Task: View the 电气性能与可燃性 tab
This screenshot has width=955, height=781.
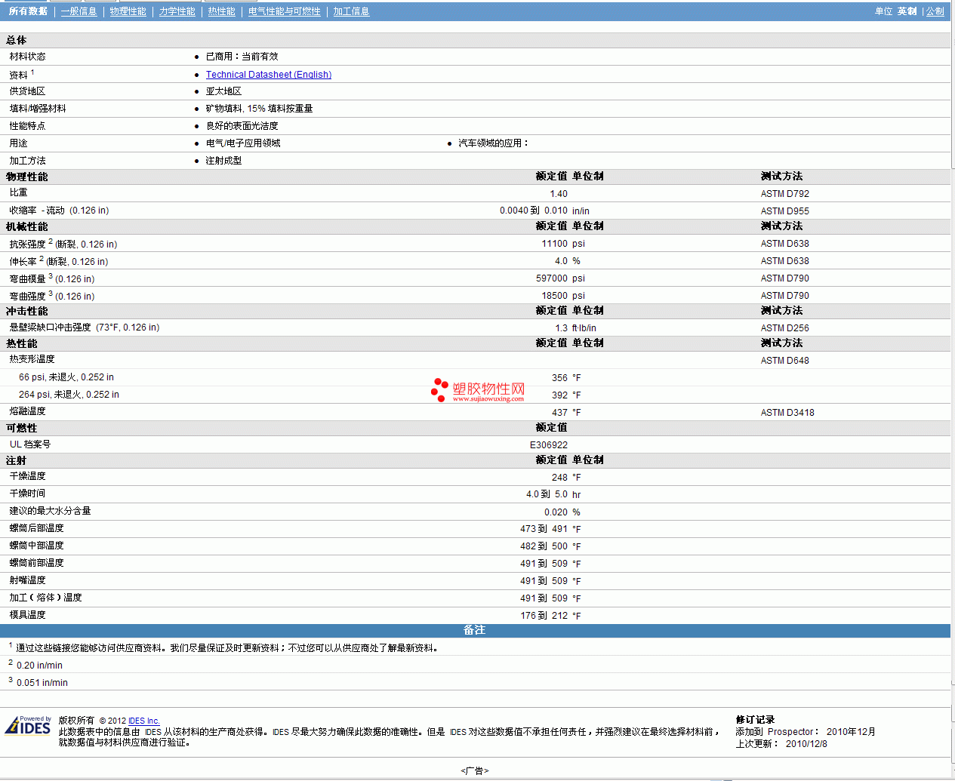Action: pyautogui.click(x=285, y=11)
